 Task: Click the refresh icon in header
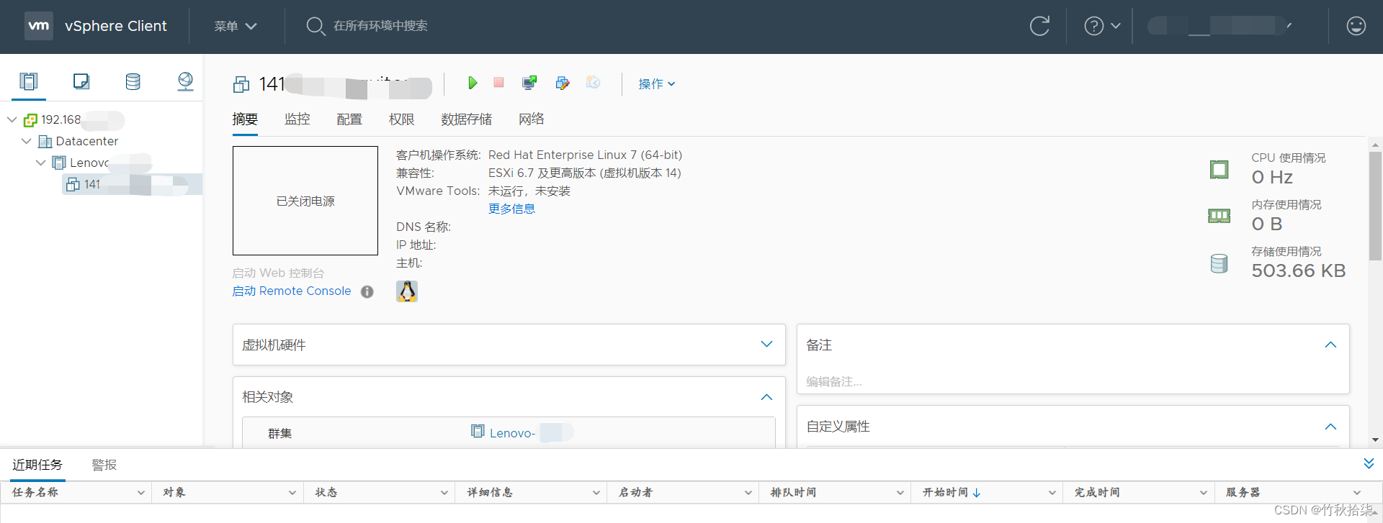[x=1039, y=26]
